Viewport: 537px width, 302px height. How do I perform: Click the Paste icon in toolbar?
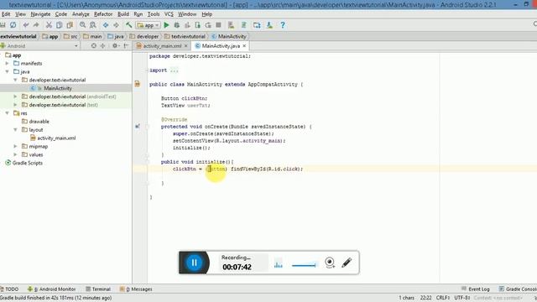tap(70, 25)
